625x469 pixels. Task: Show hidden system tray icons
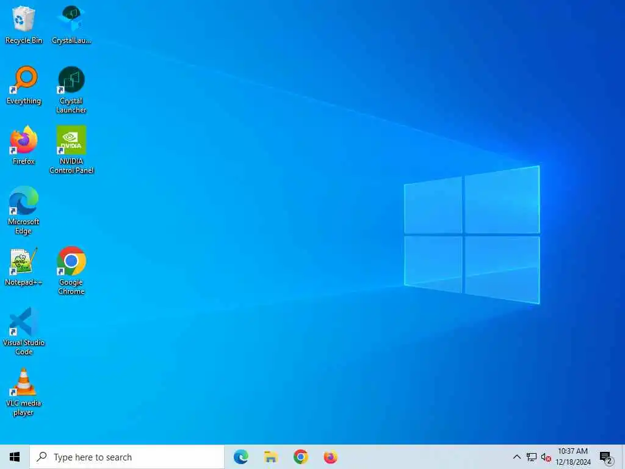[x=516, y=457]
